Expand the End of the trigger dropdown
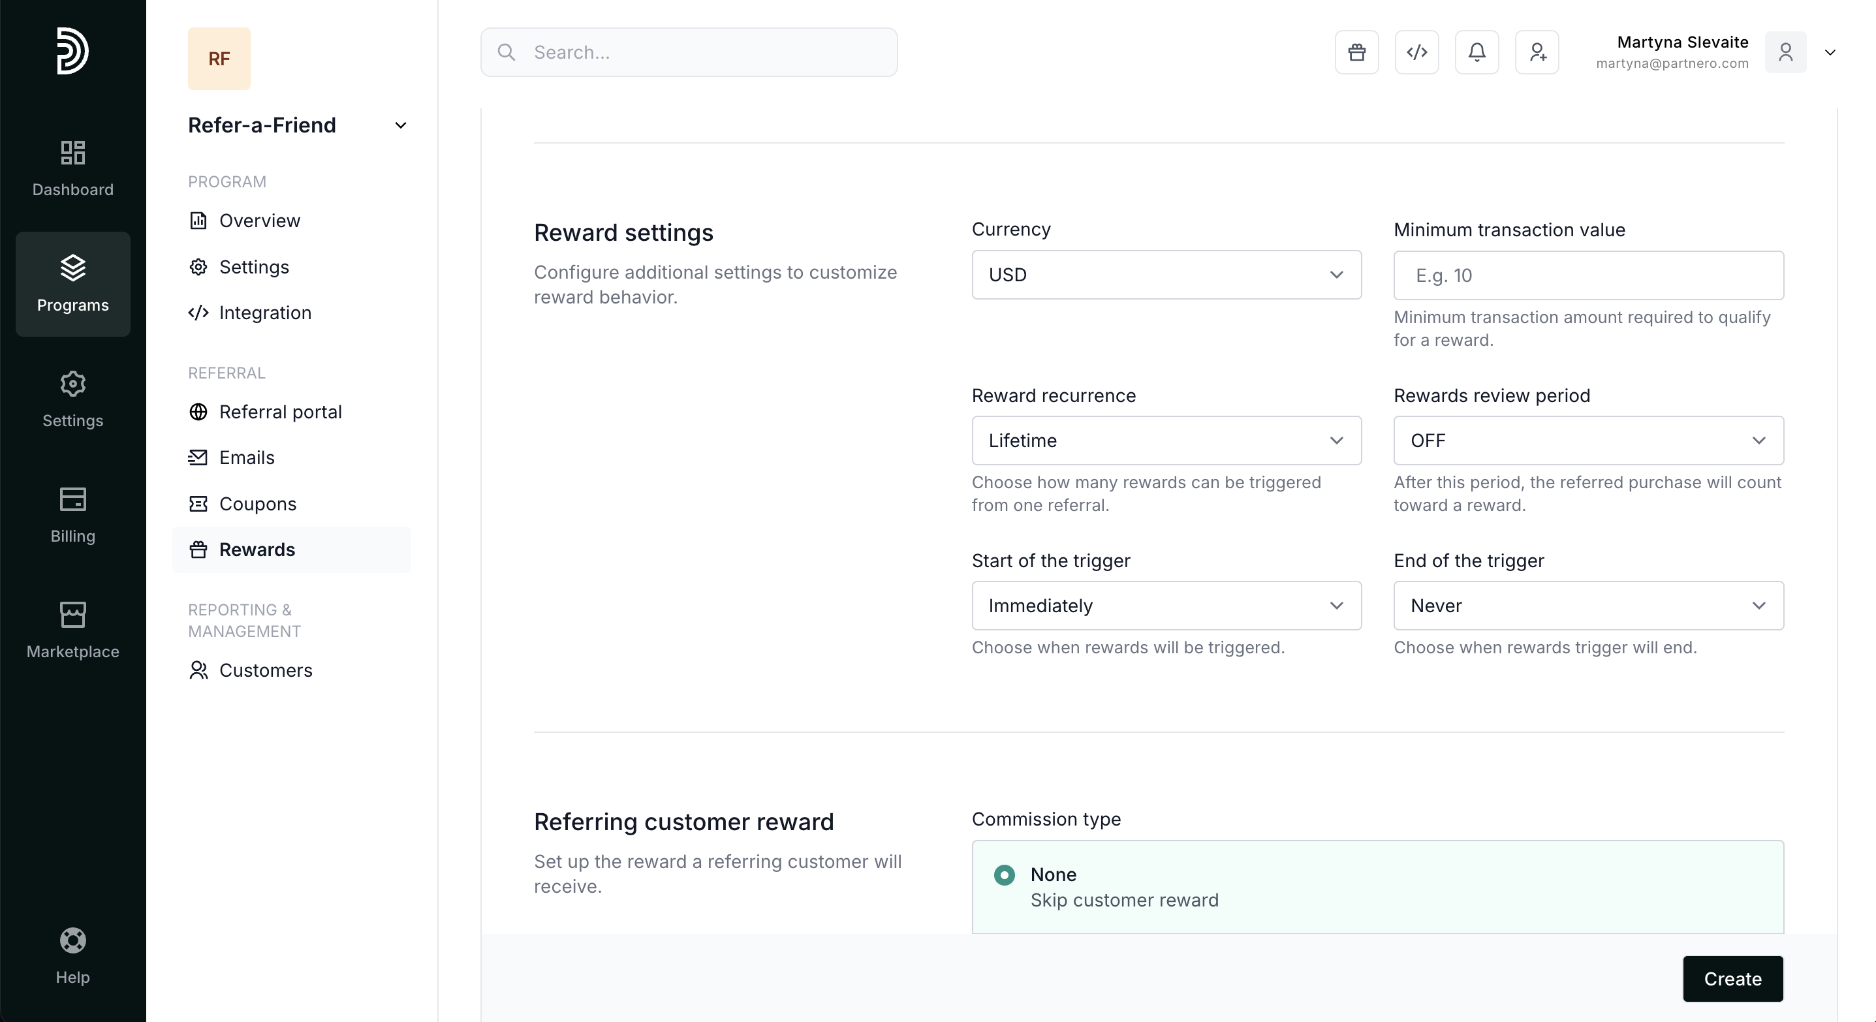The image size is (1876, 1022). 1587,606
